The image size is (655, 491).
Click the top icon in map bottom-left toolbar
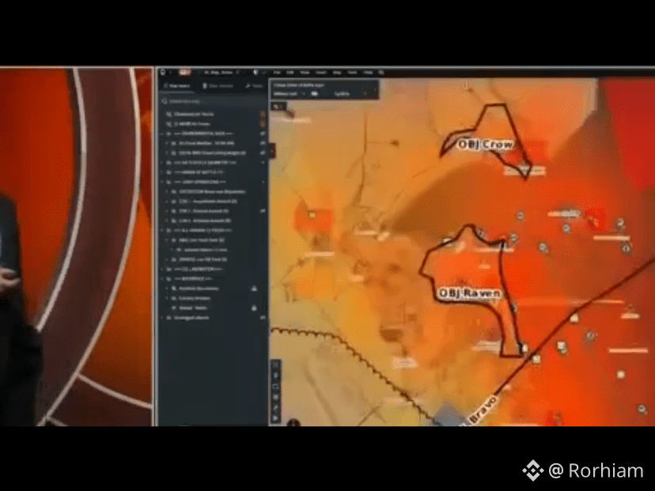click(275, 365)
